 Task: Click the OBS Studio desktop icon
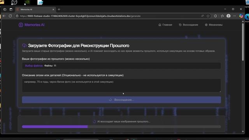pos(14,2)
